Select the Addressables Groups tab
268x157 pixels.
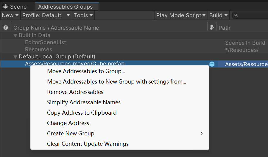click(x=65, y=7)
